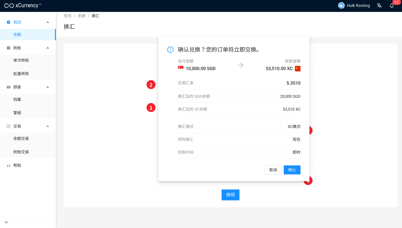Click the 换汇后的 XC余额 label
Image resolution: width=402 pixels, height=228 pixels.
click(192, 109)
